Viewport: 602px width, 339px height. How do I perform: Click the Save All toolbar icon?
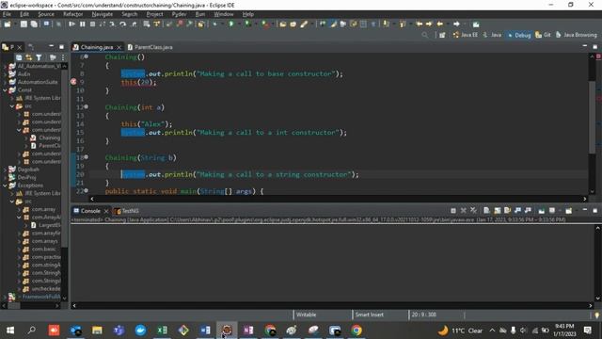pyautogui.click(x=34, y=24)
